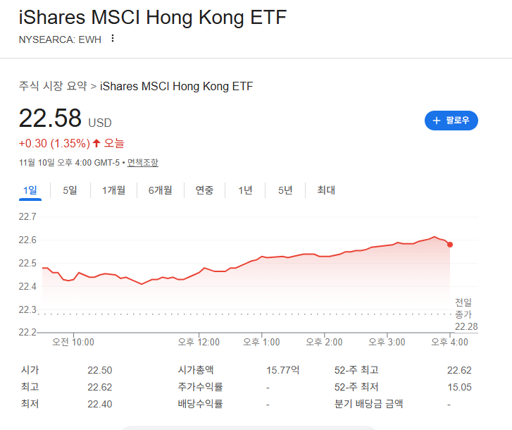
Task: Switch to the 5일 chart tab
Action: click(x=70, y=190)
